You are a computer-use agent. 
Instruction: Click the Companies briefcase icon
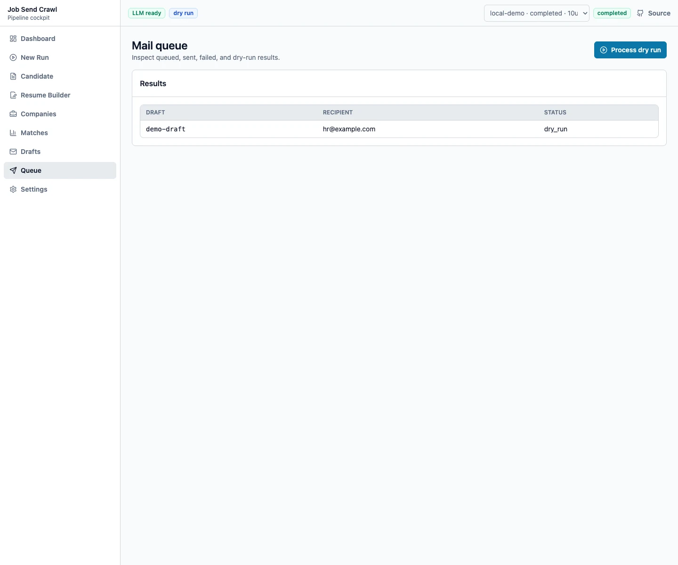(x=13, y=114)
